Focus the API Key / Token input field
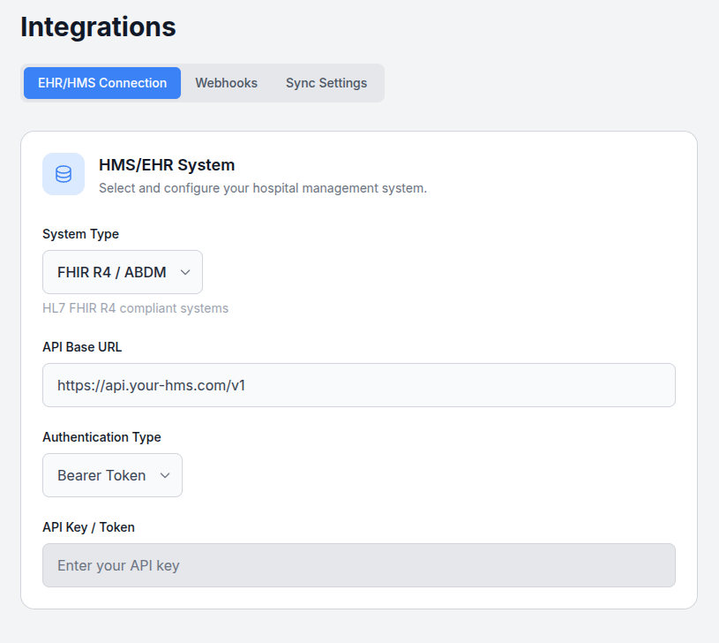Screen dimensions: 719x643 (358, 565)
